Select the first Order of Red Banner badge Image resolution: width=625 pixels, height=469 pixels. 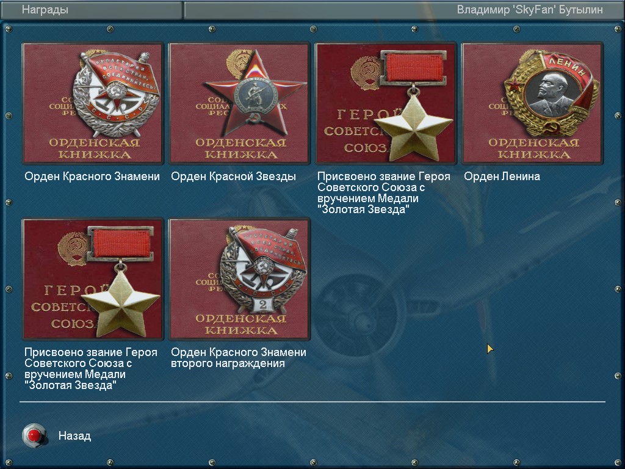[x=93, y=103]
